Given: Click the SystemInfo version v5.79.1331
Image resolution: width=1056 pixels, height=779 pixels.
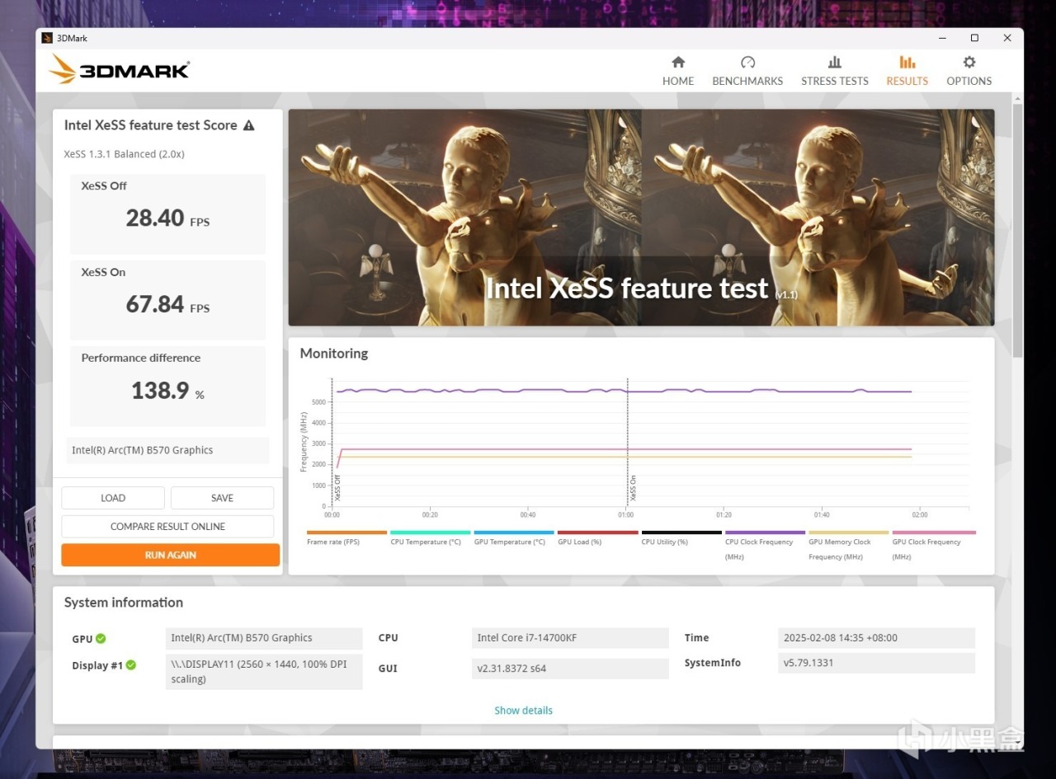Looking at the screenshot, I should pos(877,663).
